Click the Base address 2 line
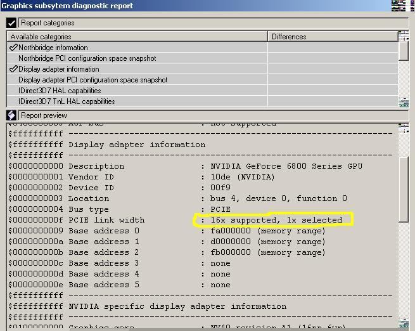The height and width of the screenshot is (331, 415). pos(167,252)
